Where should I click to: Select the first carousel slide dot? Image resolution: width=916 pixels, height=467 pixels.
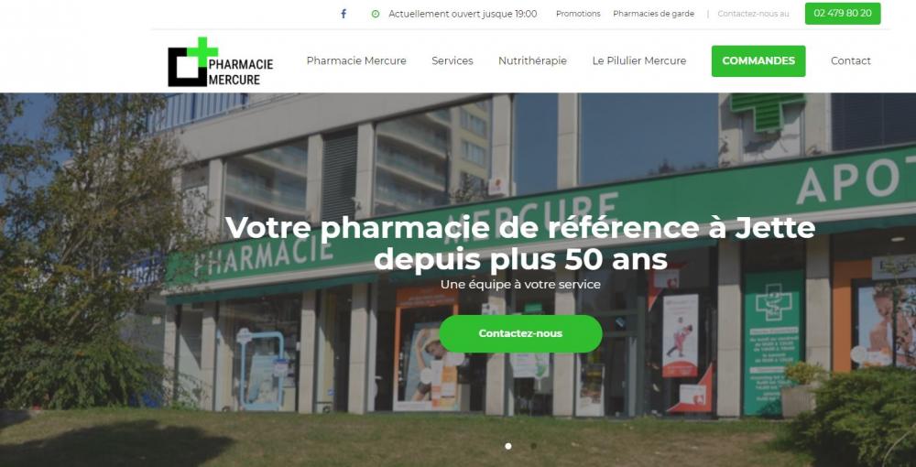[x=508, y=446]
